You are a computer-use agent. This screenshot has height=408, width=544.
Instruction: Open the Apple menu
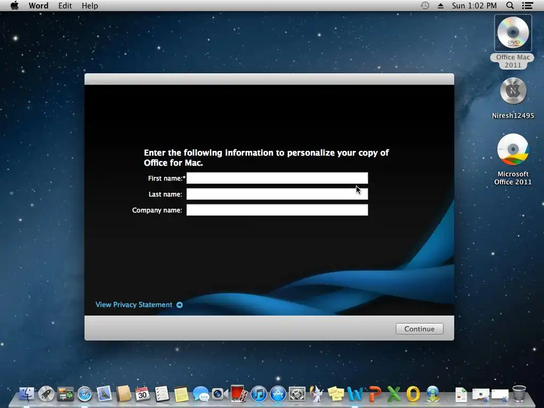tap(14, 5)
